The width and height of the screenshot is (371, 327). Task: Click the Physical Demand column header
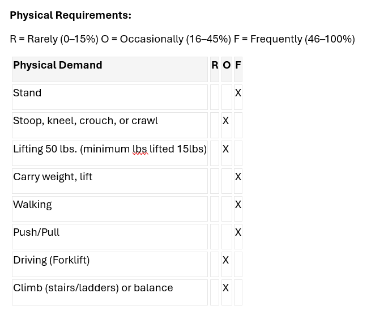tap(58, 65)
